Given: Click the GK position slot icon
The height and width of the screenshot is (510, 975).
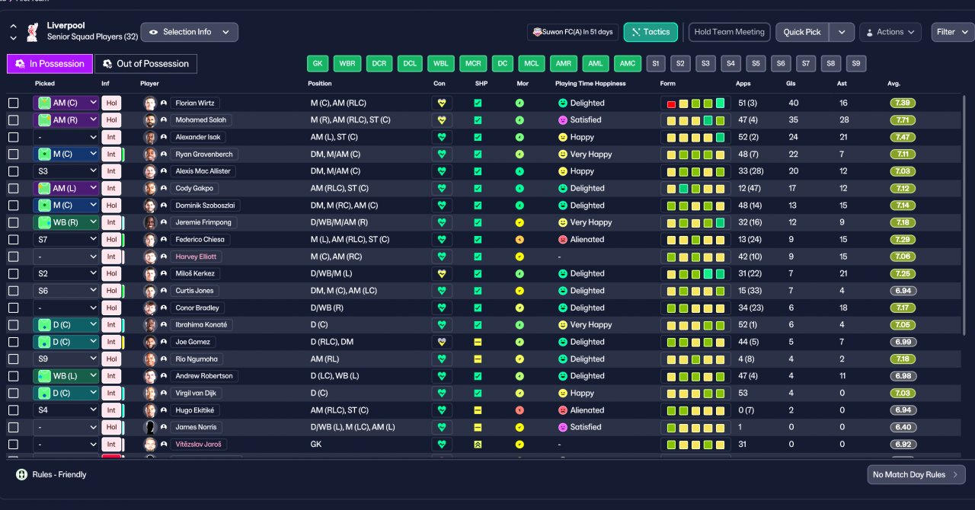Looking at the screenshot, I should click(x=318, y=64).
